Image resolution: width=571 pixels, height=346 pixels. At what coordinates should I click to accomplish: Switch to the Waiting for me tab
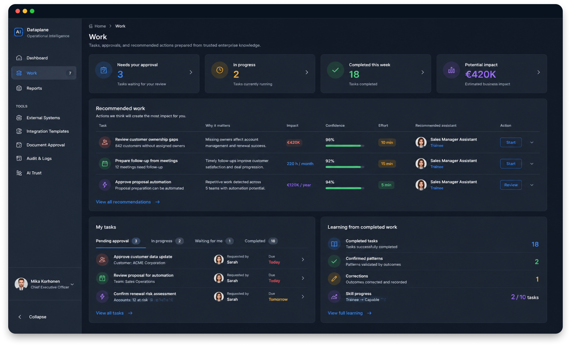(x=214, y=241)
